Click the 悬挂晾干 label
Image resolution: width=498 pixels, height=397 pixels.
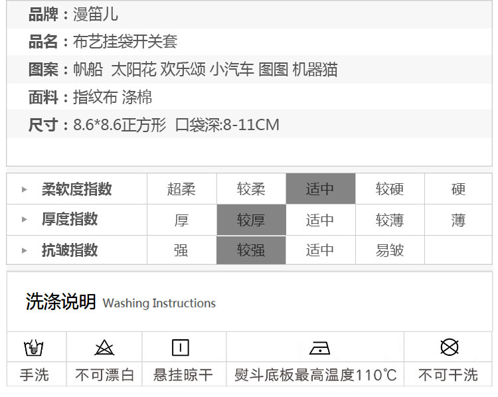click(183, 375)
